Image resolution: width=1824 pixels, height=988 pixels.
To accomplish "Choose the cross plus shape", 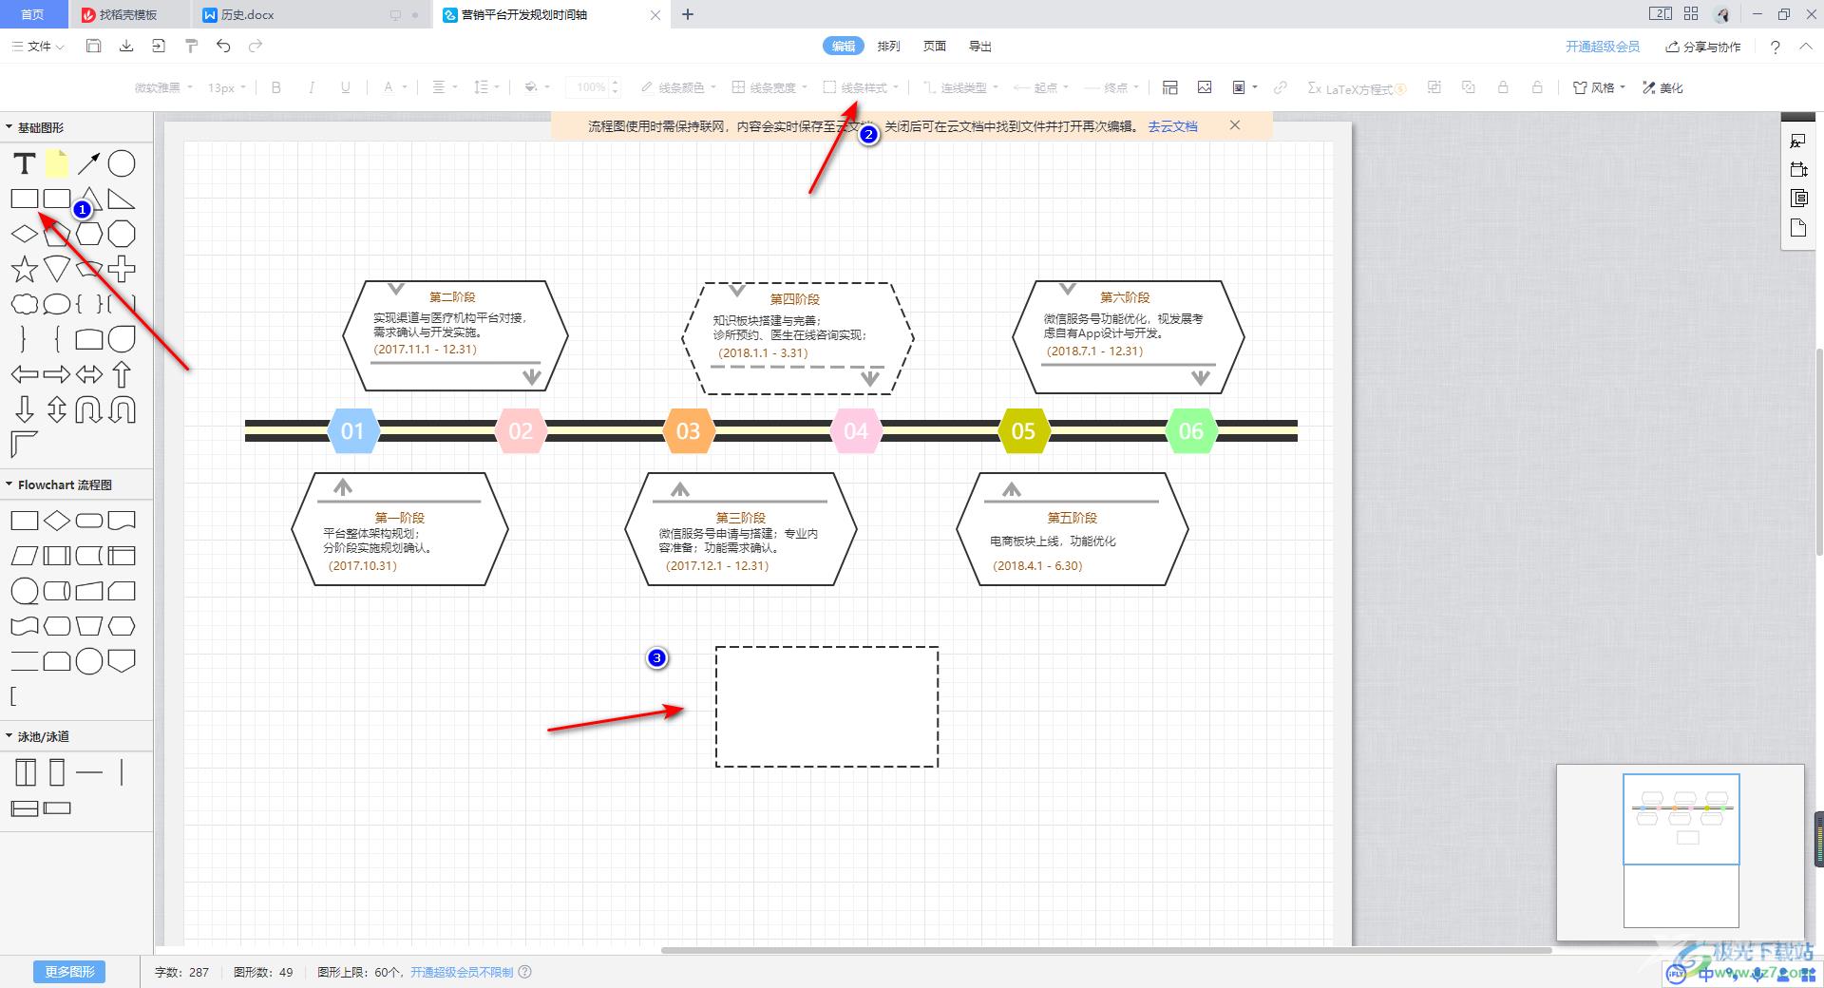I will [122, 269].
